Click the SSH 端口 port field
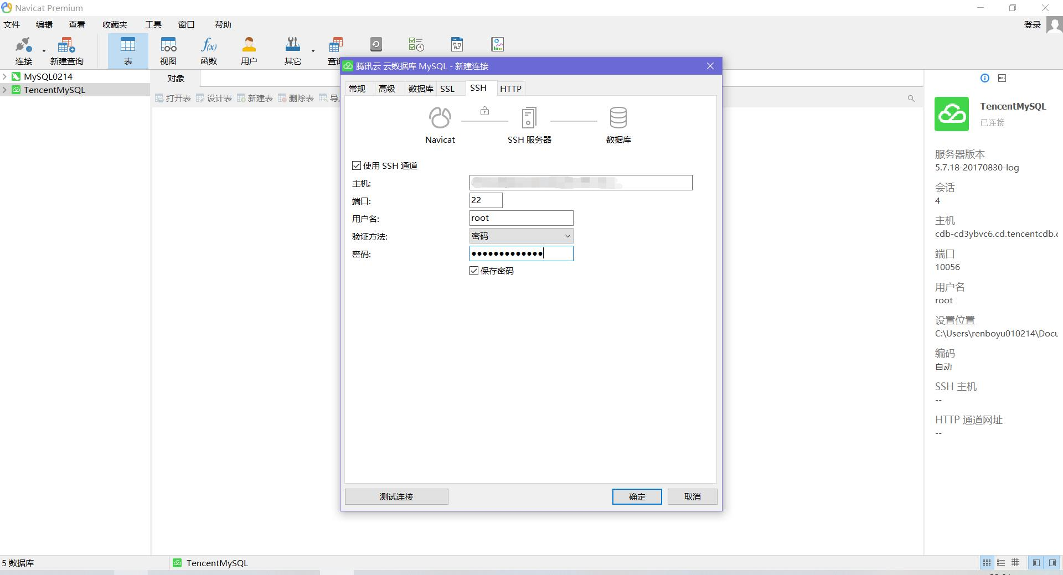This screenshot has width=1063, height=575. tap(486, 200)
